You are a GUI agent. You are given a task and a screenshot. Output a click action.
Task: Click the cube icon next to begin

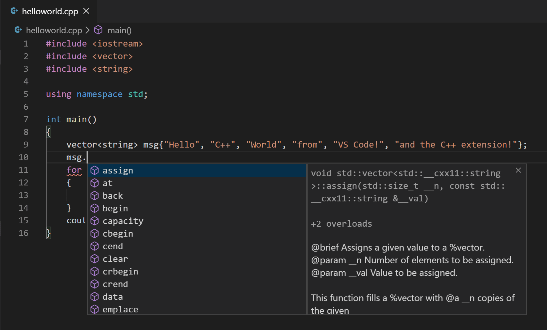pos(95,208)
